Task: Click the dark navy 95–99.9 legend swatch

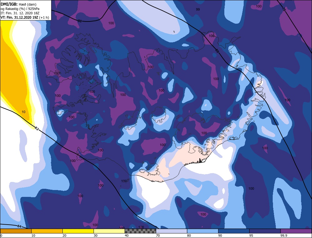Action: click(265, 231)
